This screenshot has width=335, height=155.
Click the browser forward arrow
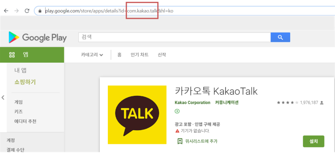[x=16, y=11]
